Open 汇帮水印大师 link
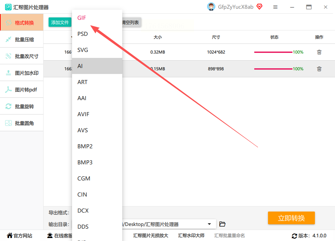The height and width of the screenshot is (241, 335). [191, 236]
